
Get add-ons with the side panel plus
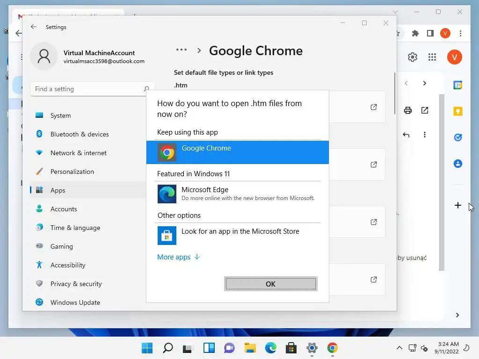tap(457, 205)
